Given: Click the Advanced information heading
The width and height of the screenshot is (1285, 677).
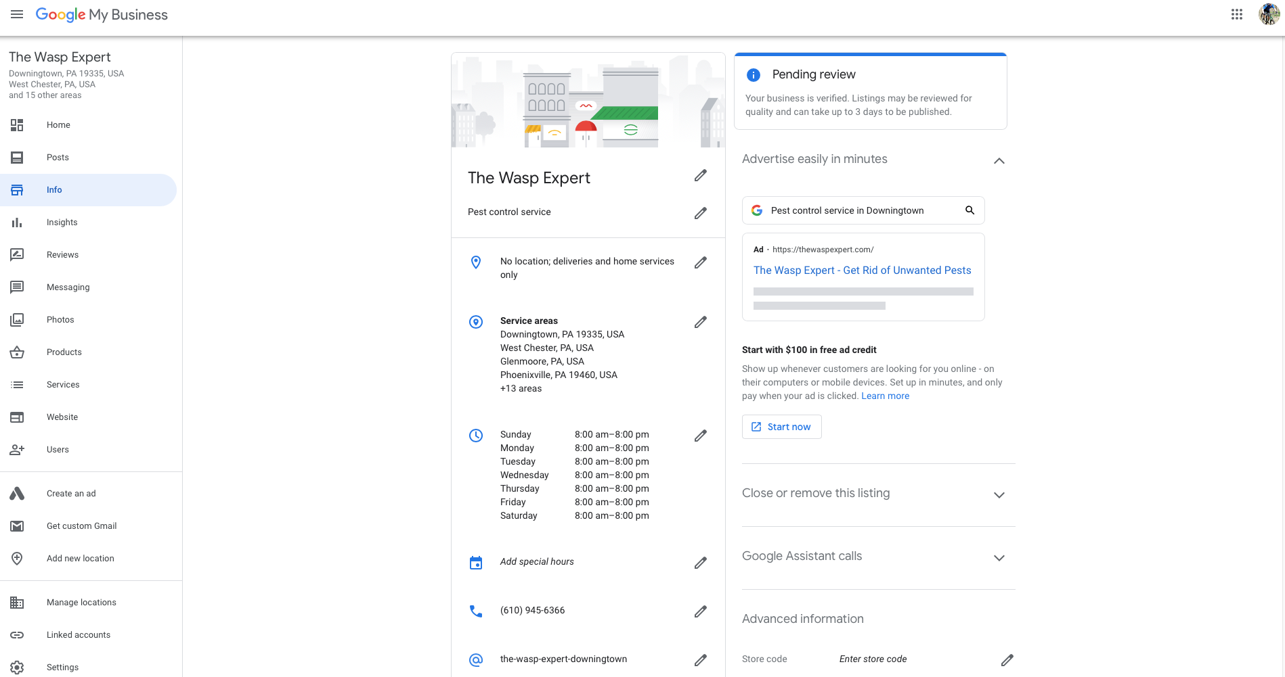Looking at the screenshot, I should 803,619.
